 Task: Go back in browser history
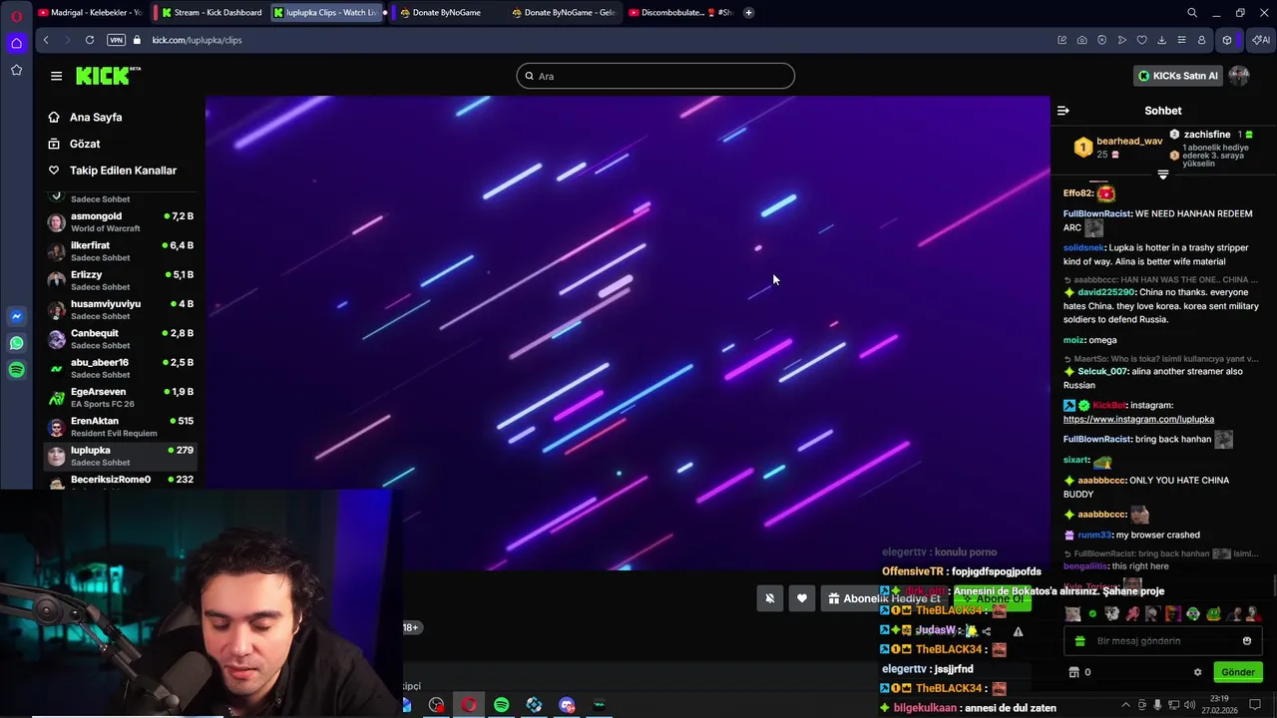(46, 40)
